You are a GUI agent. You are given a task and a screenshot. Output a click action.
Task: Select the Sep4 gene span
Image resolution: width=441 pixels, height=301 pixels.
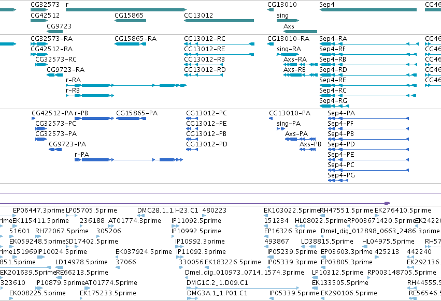368,10
